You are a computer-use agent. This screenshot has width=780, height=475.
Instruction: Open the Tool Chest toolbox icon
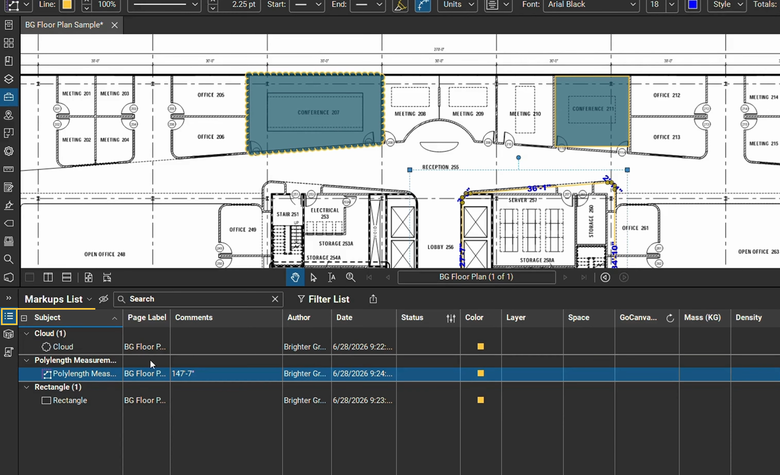(9, 97)
